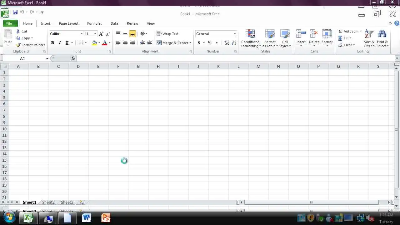Switch to the Data tab
This screenshot has height=225, width=400.
pyautogui.click(x=114, y=23)
